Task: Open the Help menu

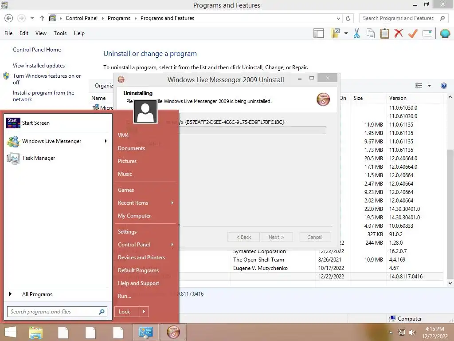Action: click(x=79, y=33)
